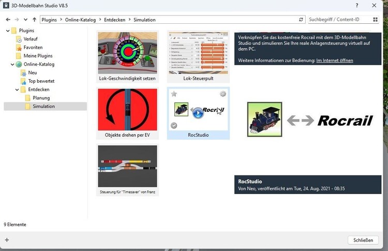Close the plugin dialog window
The height and width of the screenshot is (251, 388).
point(374,6)
